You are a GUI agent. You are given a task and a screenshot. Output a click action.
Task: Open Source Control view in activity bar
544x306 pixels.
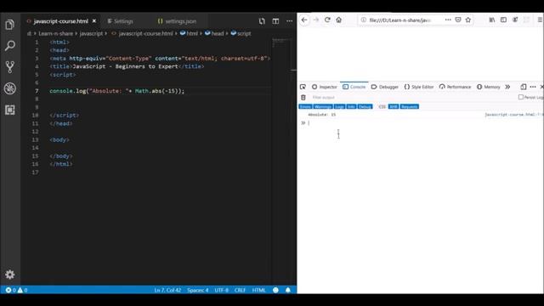pyautogui.click(x=9, y=67)
